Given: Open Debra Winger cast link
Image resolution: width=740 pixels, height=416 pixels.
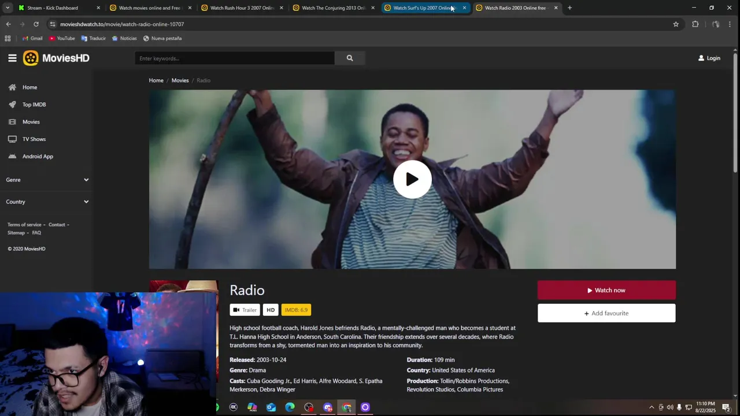Looking at the screenshot, I should tap(277, 389).
